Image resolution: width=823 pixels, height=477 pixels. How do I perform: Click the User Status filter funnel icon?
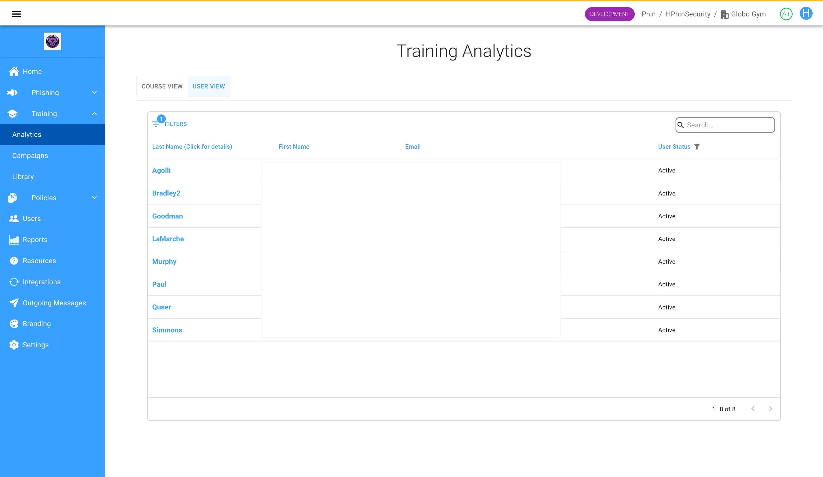point(697,147)
